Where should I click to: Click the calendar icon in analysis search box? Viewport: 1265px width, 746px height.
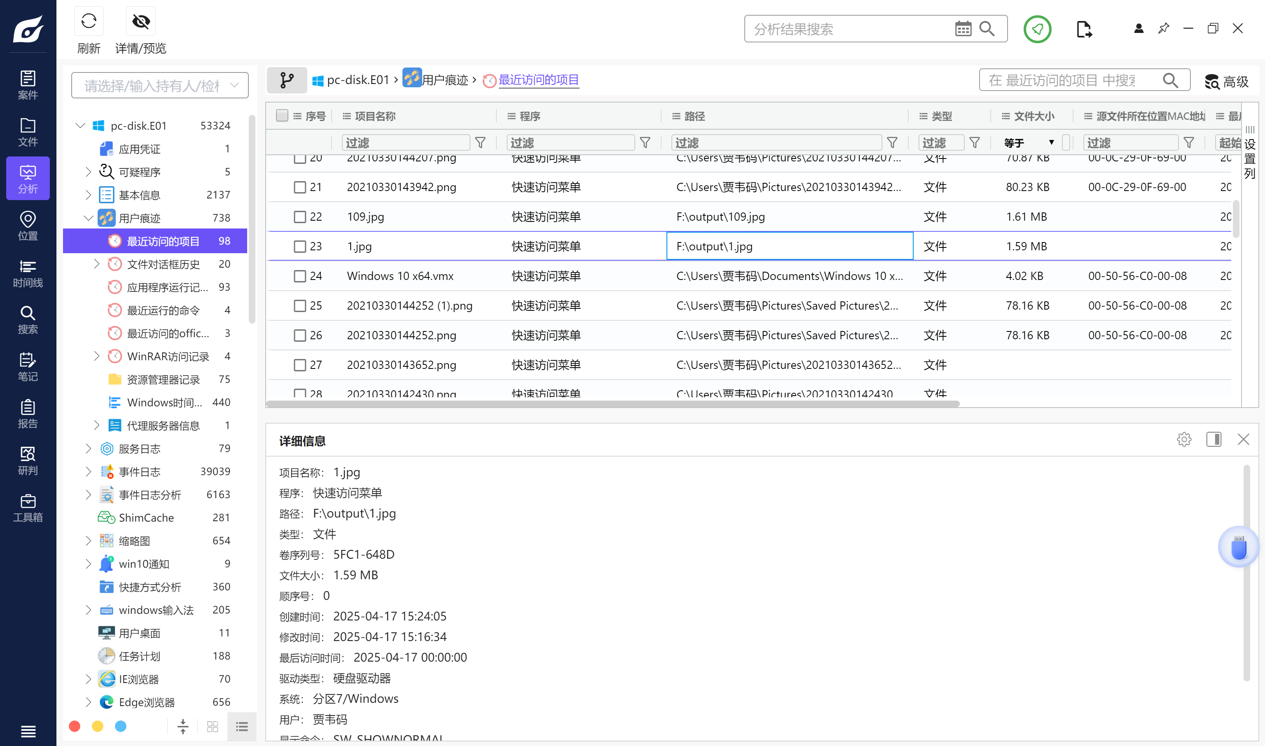[x=963, y=29]
